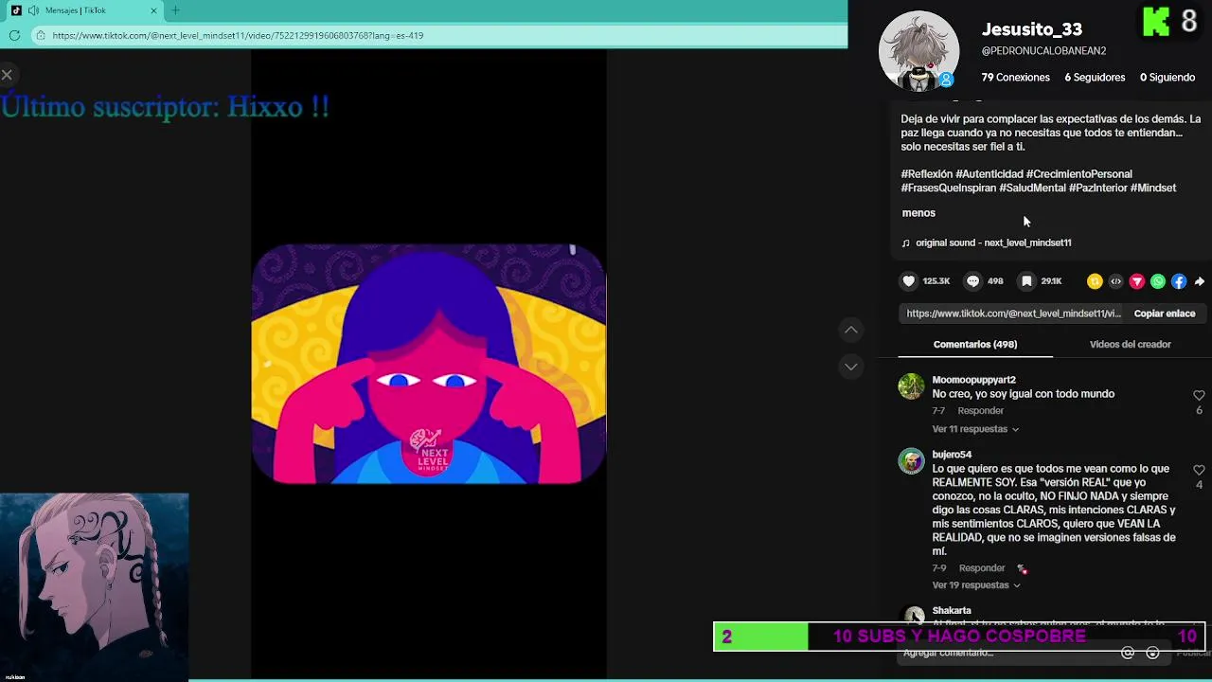Like Moomoopuppyart2's comment

[x=1199, y=395]
